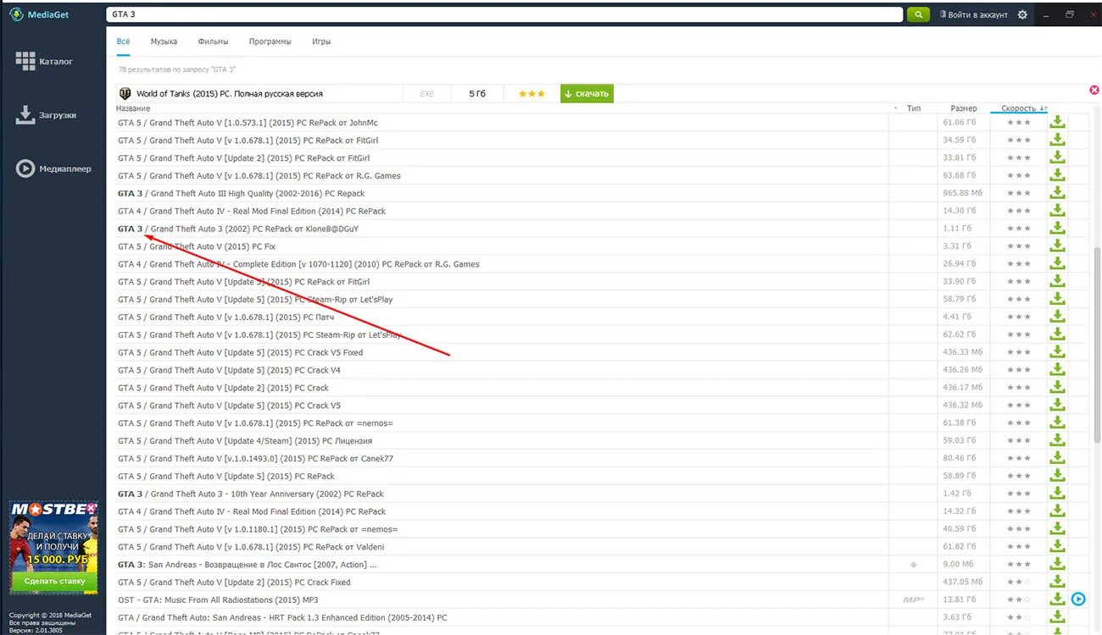The height and width of the screenshot is (635, 1102).
Task: Switch to the Игры tab
Action: coord(321,41)
